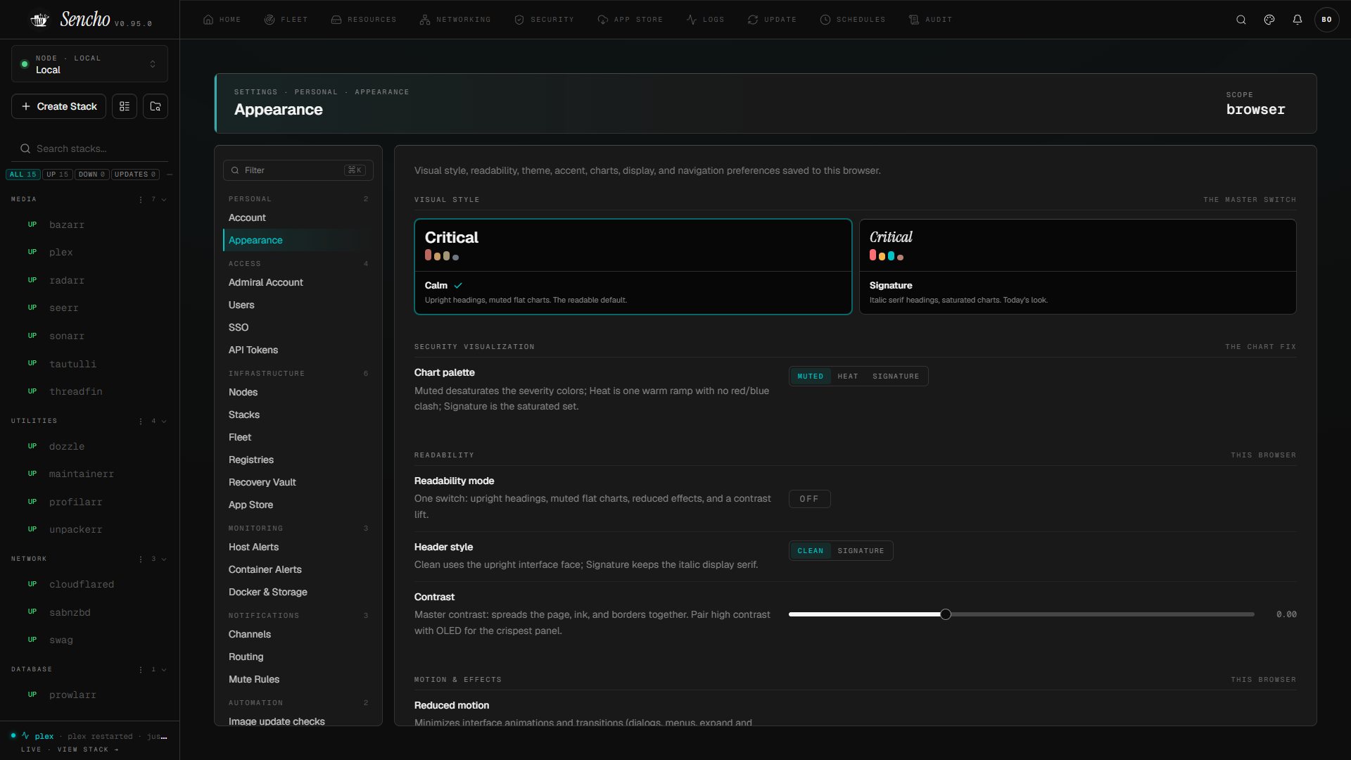Screen dimensions: 1351x760
Task: Click the Security shield icon
Action: [x=519, y=20]
